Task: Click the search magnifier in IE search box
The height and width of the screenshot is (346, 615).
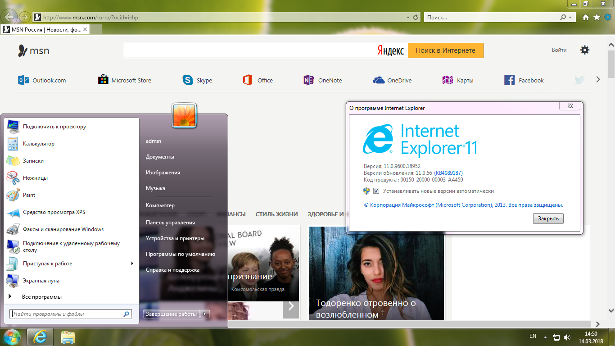Action: pos(563,18)
